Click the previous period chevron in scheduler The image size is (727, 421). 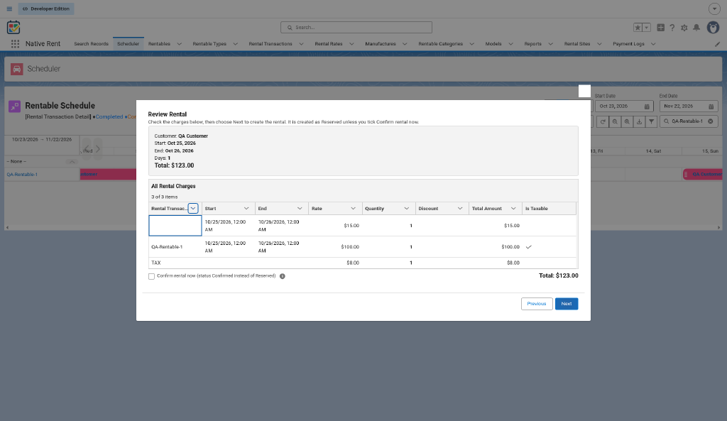[87, 149]
